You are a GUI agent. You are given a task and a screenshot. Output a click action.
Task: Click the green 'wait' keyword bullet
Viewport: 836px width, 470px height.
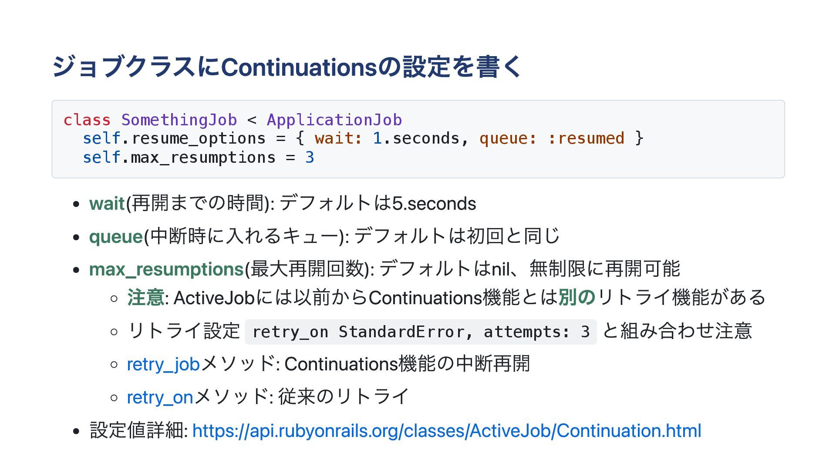[107, 203]
